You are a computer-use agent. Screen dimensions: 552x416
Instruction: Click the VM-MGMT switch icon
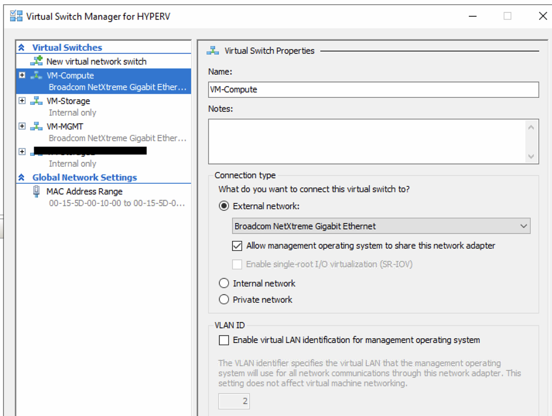(x=36, y=126)
